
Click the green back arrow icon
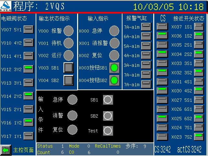click(x=6, y=150)
